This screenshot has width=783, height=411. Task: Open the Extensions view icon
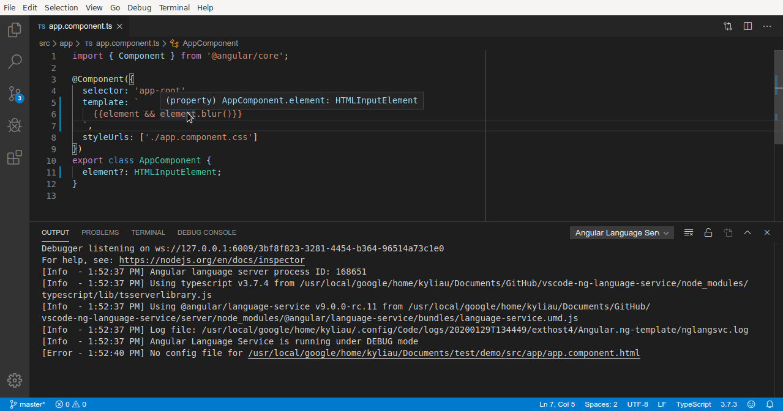[x=15, y=157]
